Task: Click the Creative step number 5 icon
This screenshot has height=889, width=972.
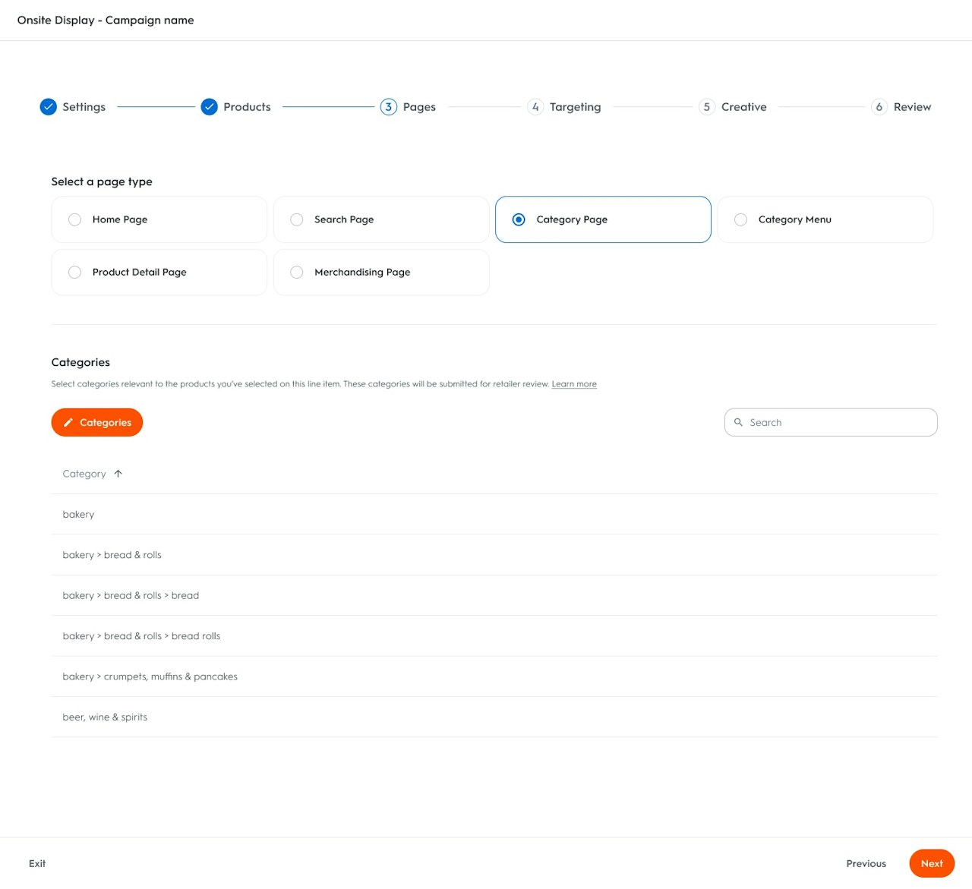Action: tap(707, 107)
